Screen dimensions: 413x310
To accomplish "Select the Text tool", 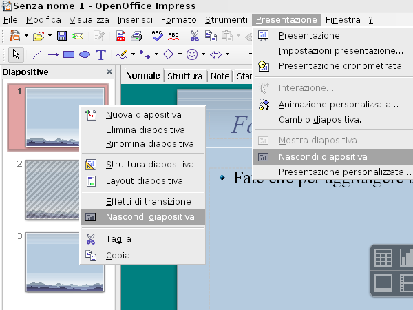I will [x=100, y=54].
